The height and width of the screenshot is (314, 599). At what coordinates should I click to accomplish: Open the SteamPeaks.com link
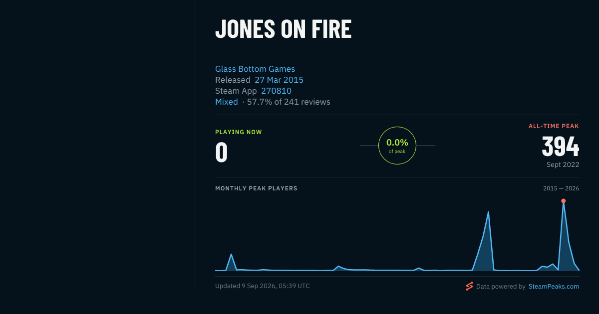click(554, 287)
